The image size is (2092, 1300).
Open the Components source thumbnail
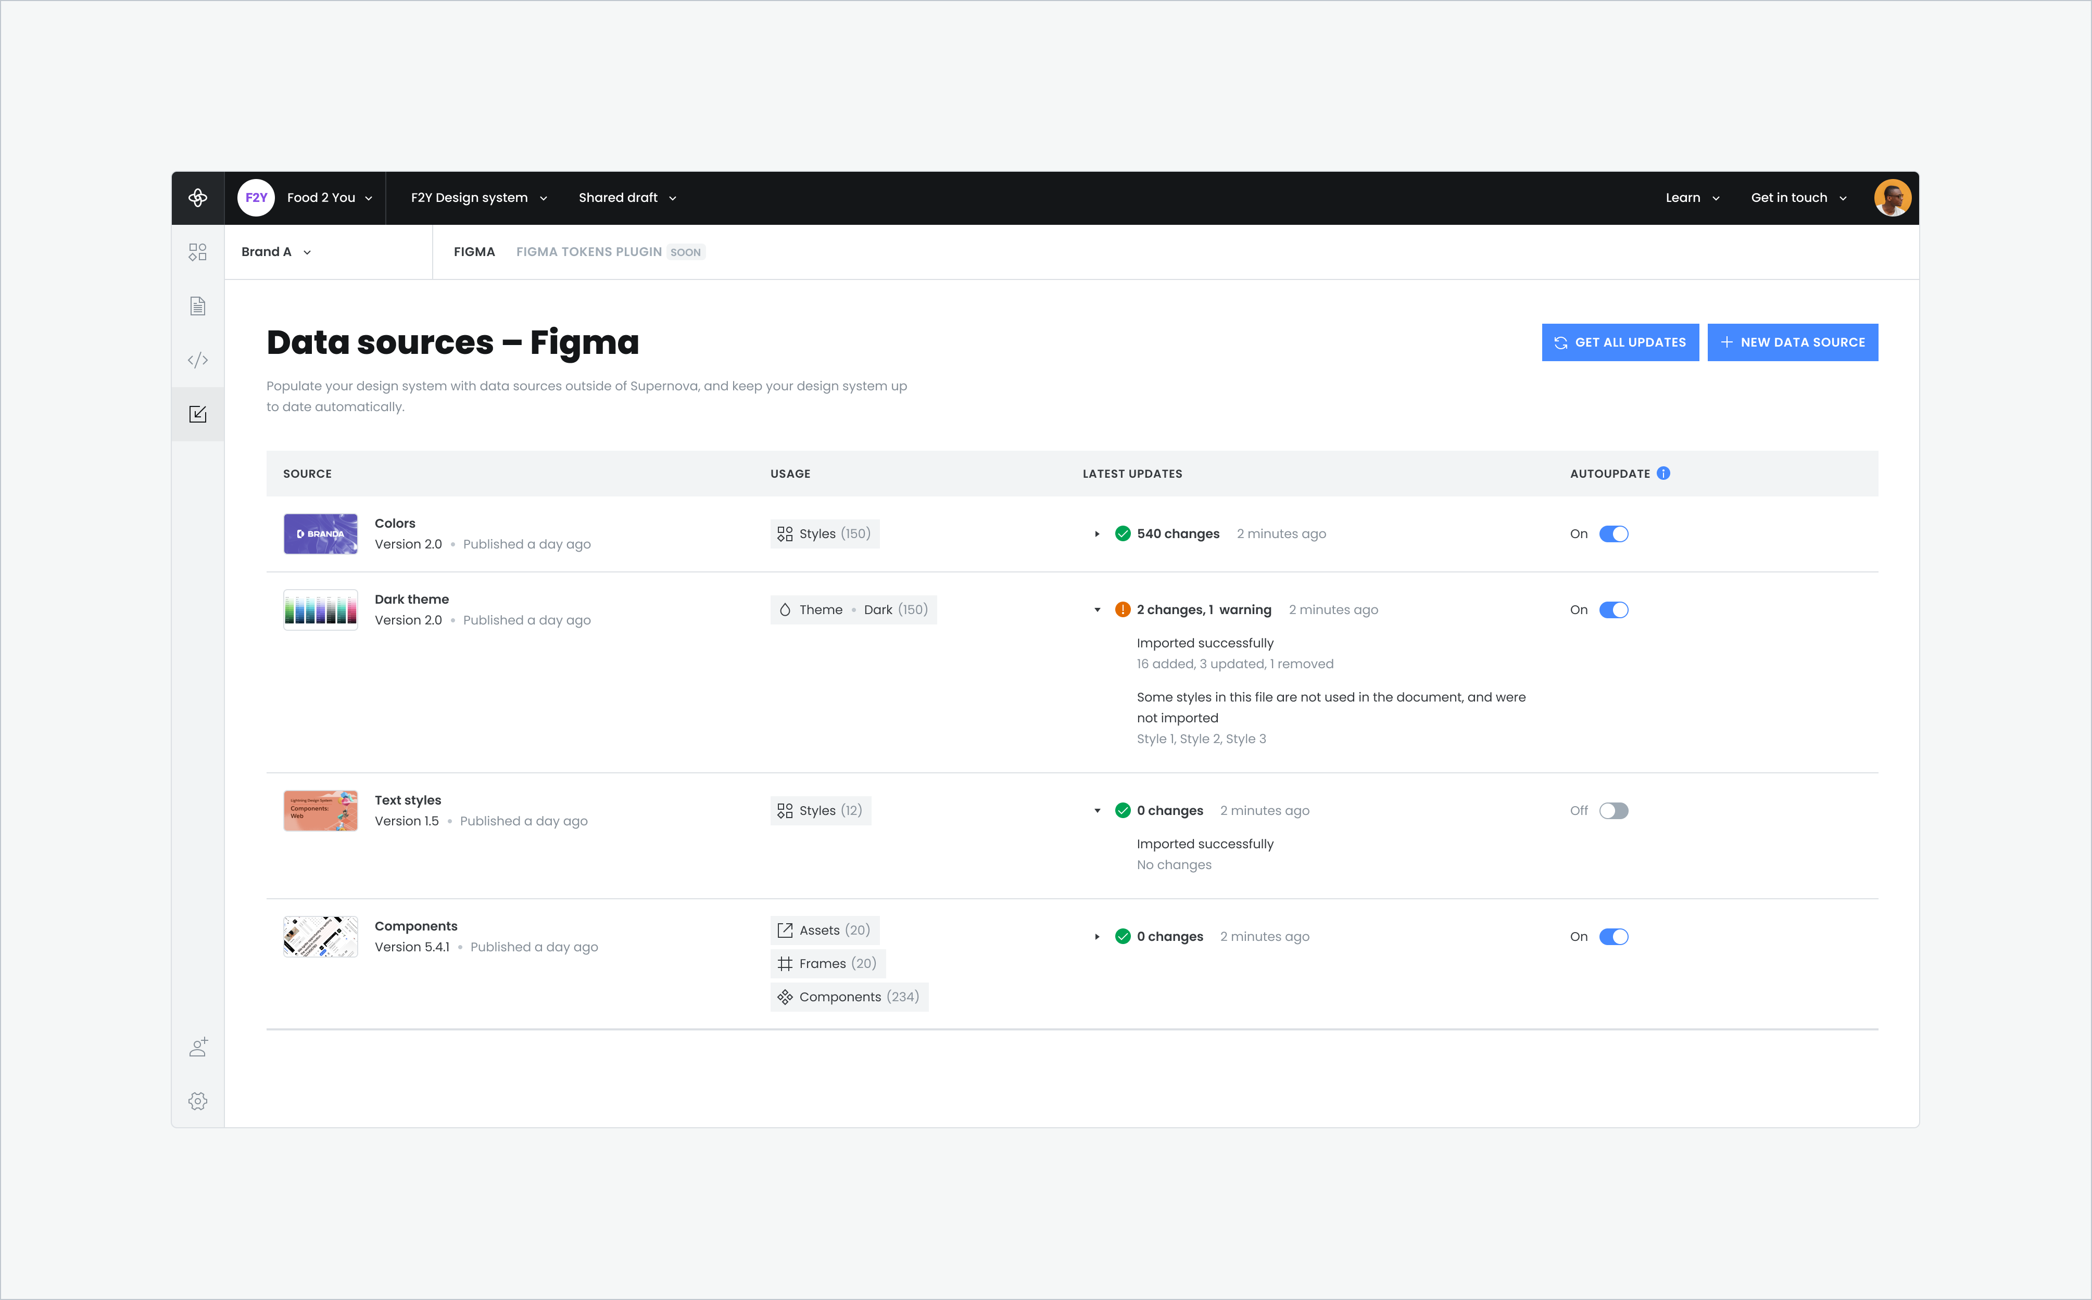coord(320,937)
